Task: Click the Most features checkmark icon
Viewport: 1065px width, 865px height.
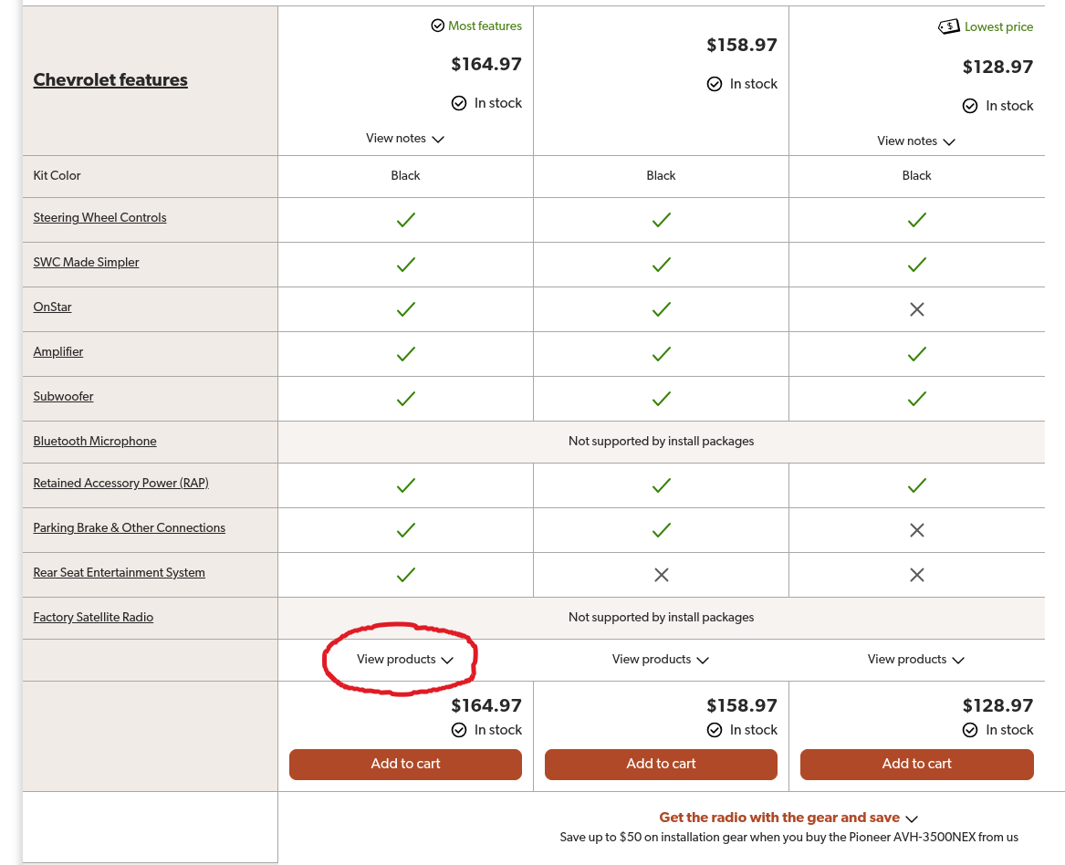Action: tap(437, 26)
